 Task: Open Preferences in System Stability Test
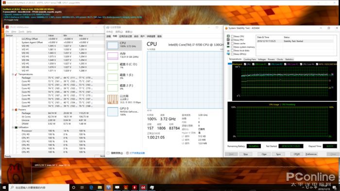[311, 154]
